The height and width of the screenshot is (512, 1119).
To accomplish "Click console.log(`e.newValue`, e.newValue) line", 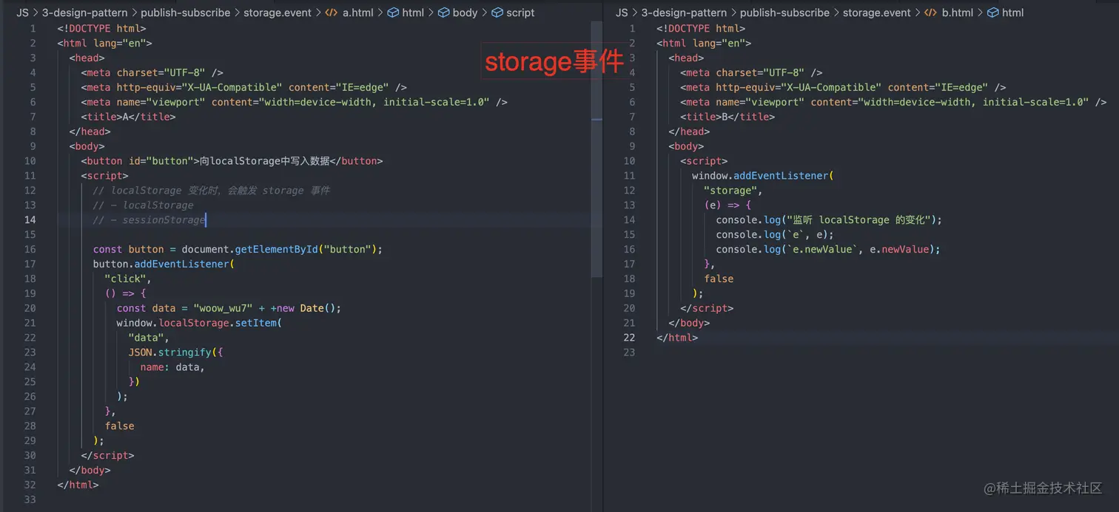I will click(x=828, y=249).
